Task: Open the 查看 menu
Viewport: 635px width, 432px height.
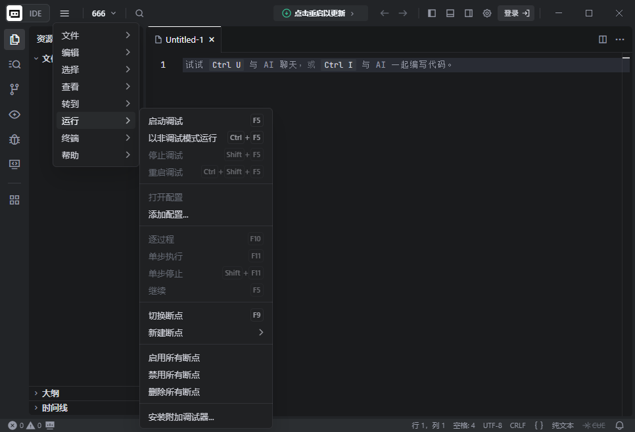Action: (x=96, y=86)
